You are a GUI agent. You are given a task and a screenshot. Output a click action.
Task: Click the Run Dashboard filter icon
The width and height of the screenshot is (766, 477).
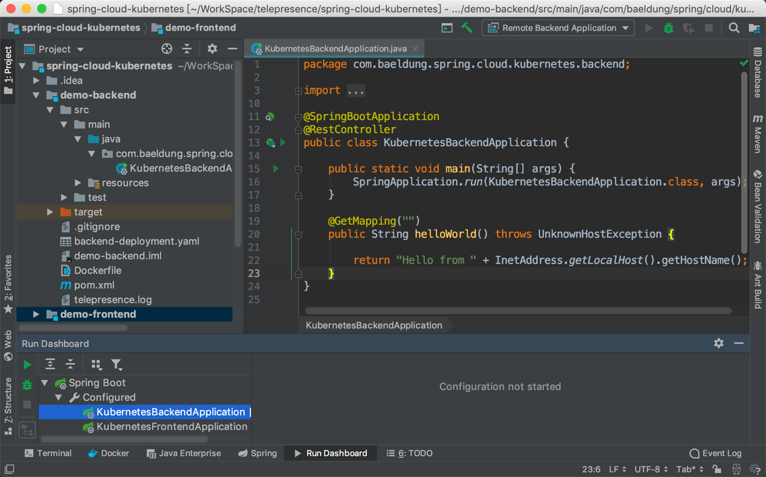click(x=116, y=364)
